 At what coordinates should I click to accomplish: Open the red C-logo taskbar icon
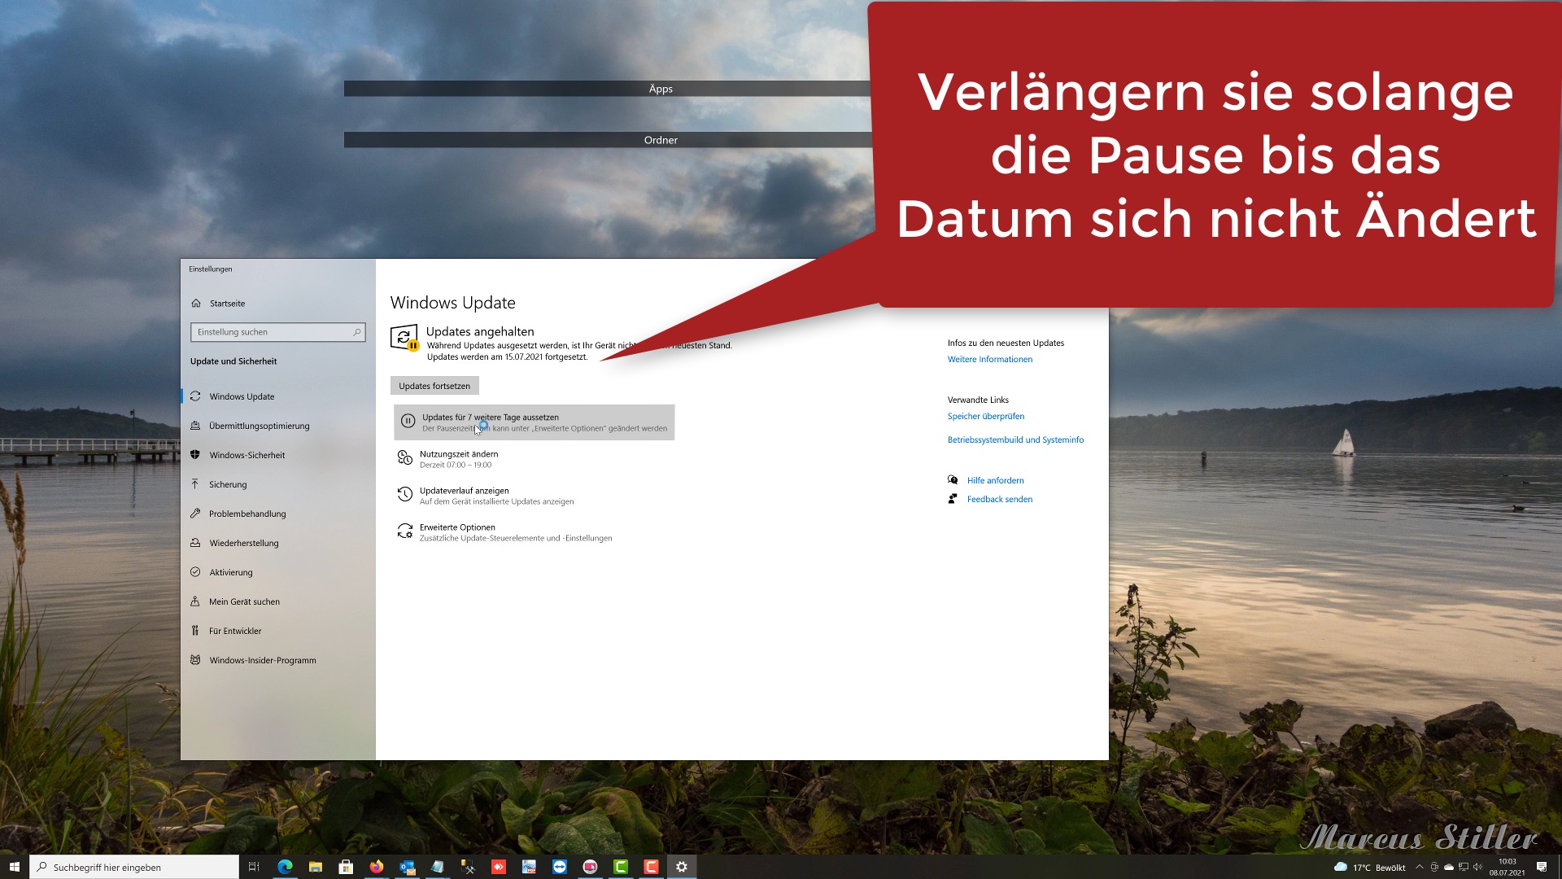pyautogui.click(x=651, y=867)
